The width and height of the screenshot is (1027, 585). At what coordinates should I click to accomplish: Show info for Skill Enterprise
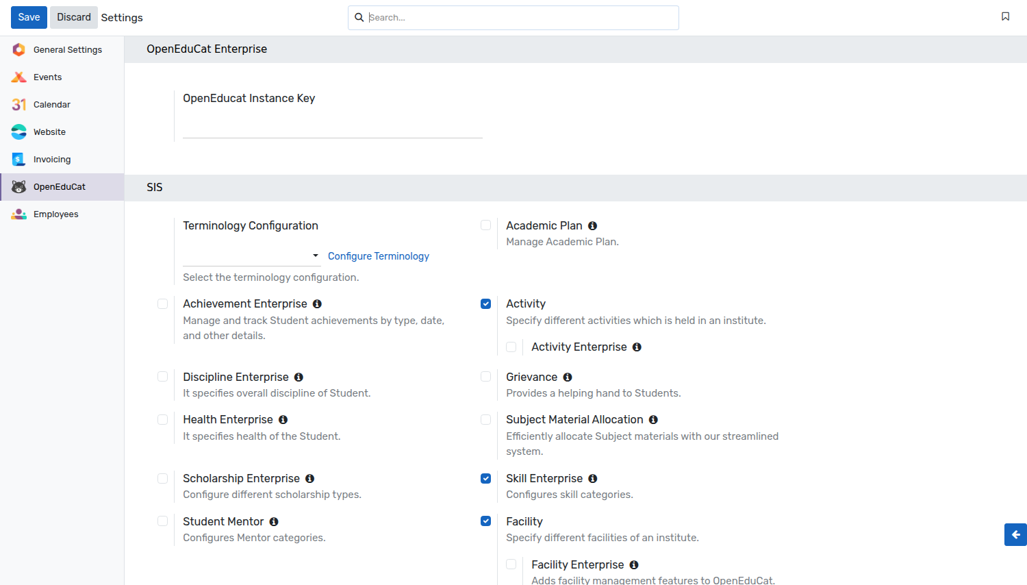coord(592,479)
